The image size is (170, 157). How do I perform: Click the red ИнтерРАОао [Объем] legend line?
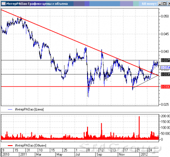coord(10,145)
